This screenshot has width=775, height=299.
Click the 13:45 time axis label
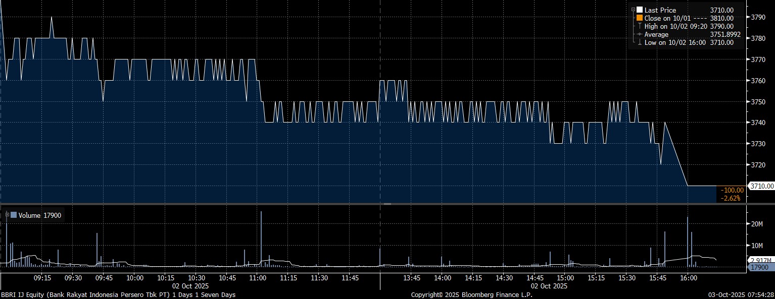[412, 278]
